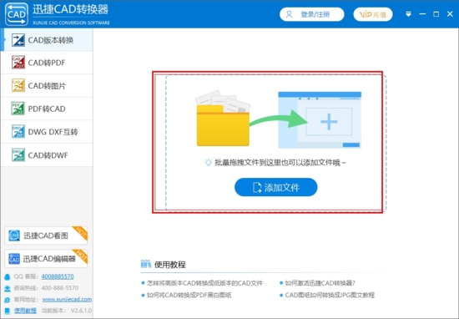The height and width of the screenshot is (319, 459).
Task: Open tutorial on converting high to low version CAD
Action: tap(204, 283)
